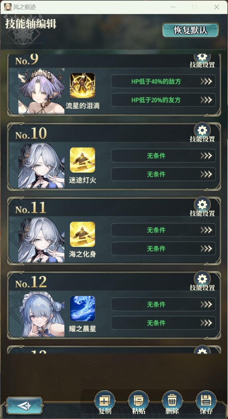Click the 粘贴 paste icon
The width and height of the screenshot is (228, 419).
(138, 401)
